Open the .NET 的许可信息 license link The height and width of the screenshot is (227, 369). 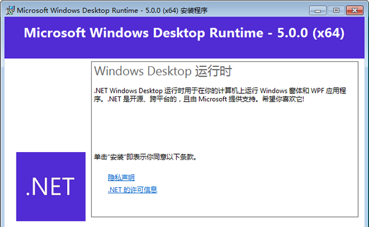tap(132, 190)
